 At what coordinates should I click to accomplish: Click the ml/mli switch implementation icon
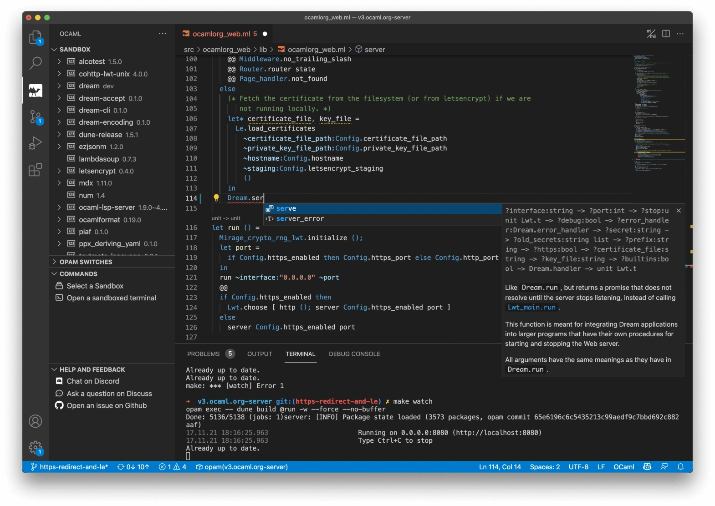[651, 34]
